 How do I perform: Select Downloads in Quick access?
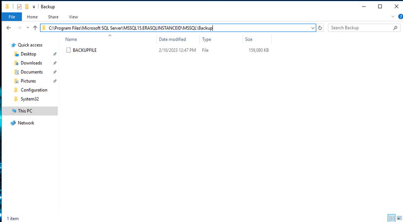(x=31, y=63)
